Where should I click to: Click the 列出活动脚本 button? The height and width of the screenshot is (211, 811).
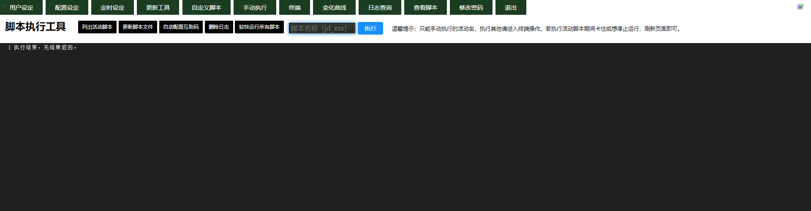[97, 27]
